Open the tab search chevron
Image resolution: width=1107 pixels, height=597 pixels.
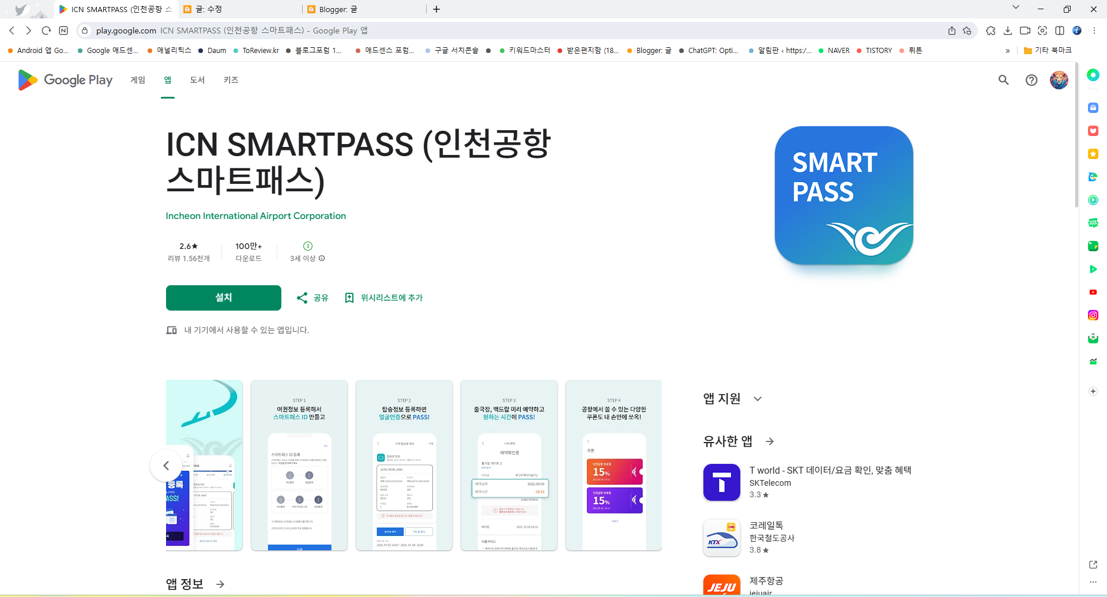(x=1016, y=7)
